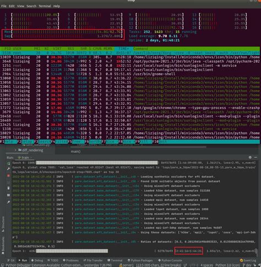The image size is (261, 267).
Task: Stop the running train process
Action: coord(8,175)
